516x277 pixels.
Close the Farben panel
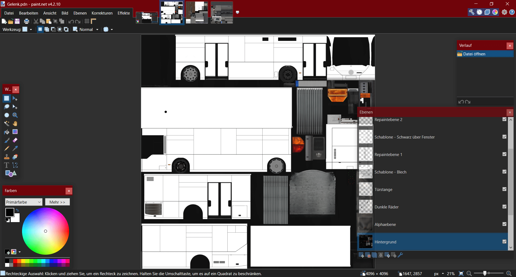point(69,191)
